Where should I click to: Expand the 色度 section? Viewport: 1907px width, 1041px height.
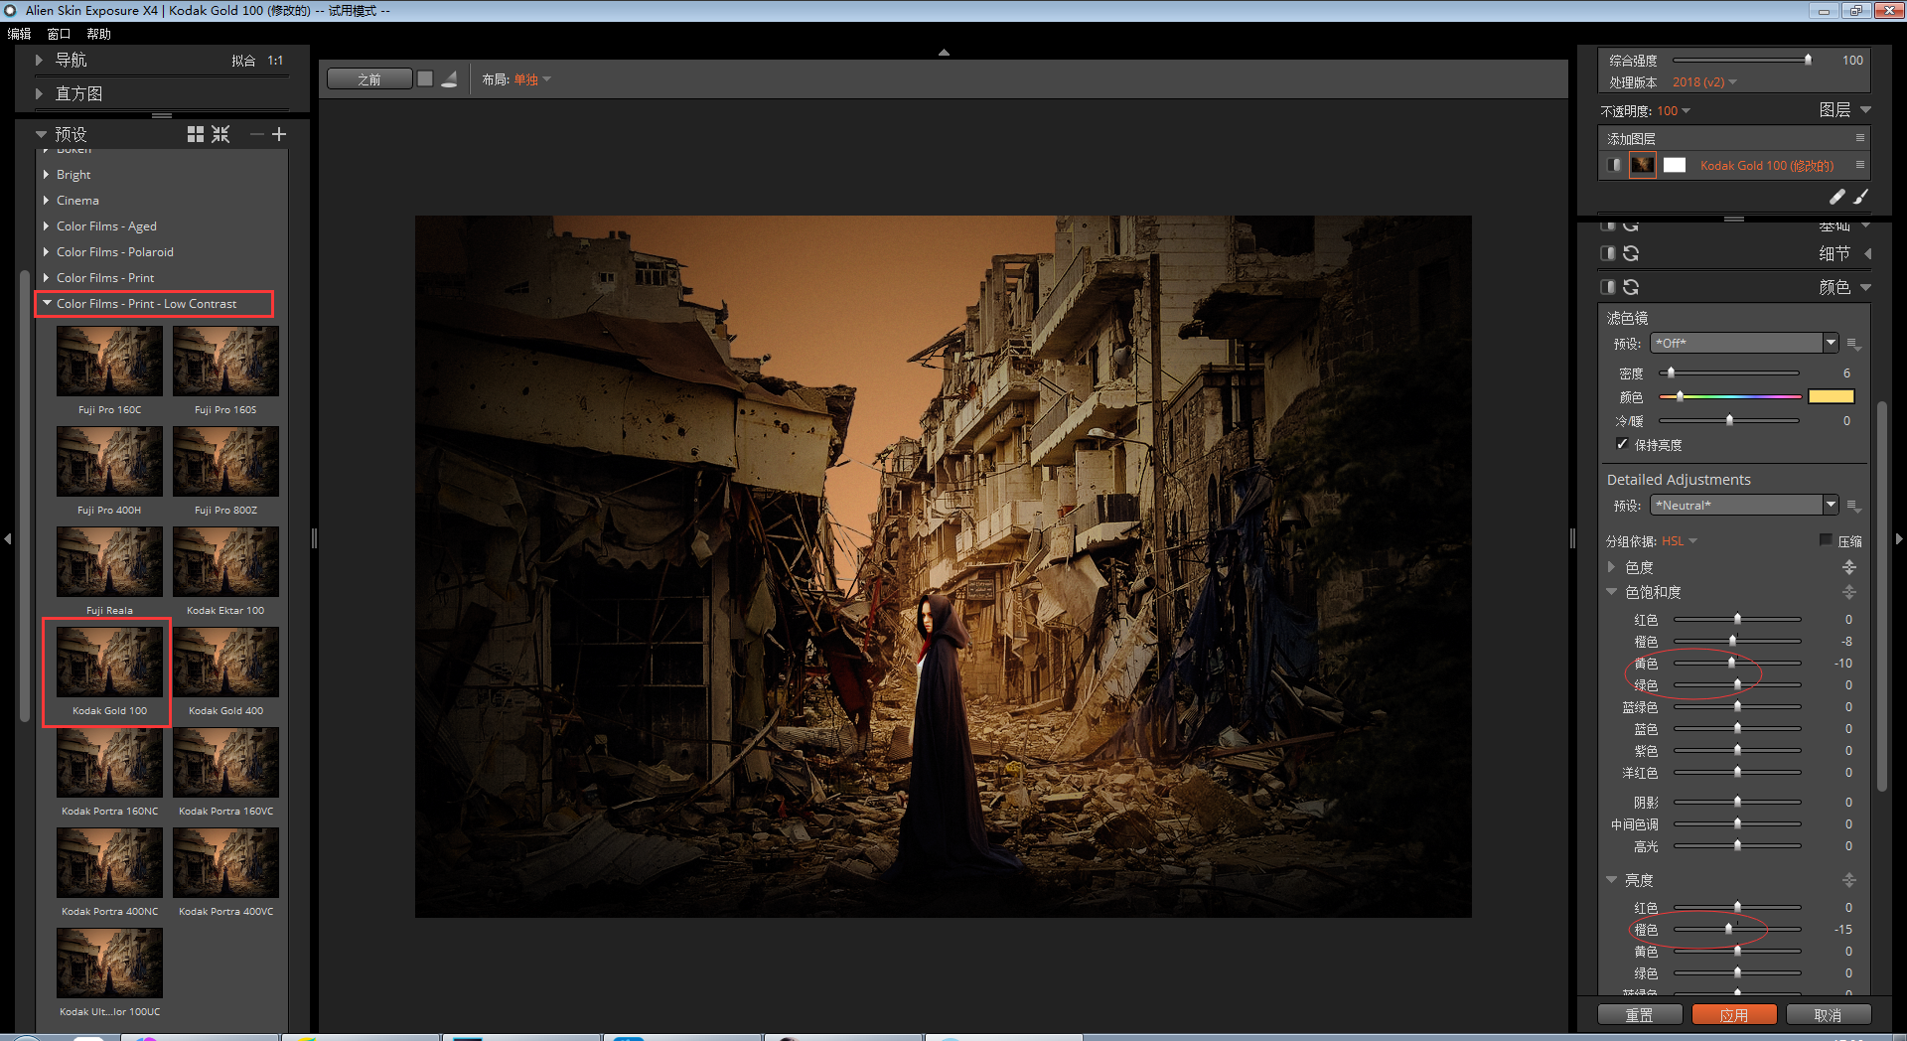click(1612, 567)
